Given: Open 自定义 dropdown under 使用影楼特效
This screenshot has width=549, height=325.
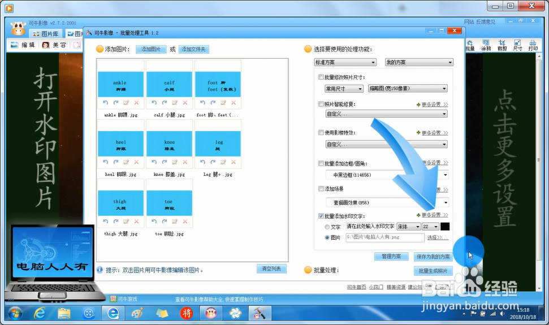Looking at the screenshot, I should coord(387,144).
